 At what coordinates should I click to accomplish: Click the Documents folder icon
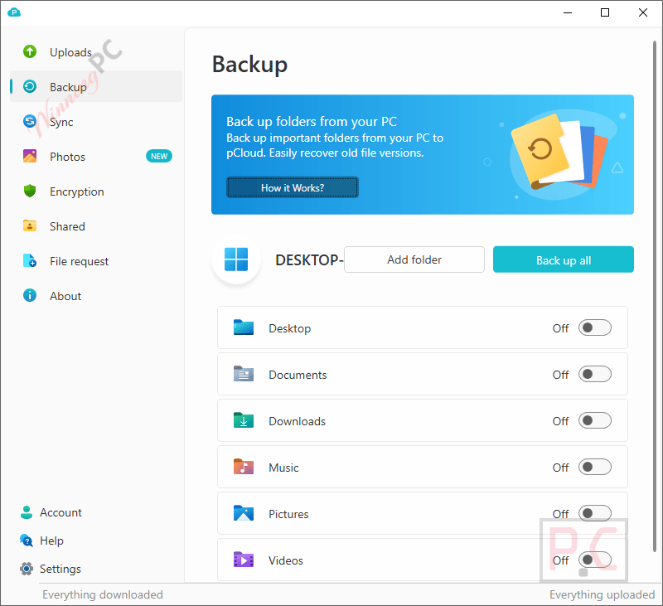(244, 374)
